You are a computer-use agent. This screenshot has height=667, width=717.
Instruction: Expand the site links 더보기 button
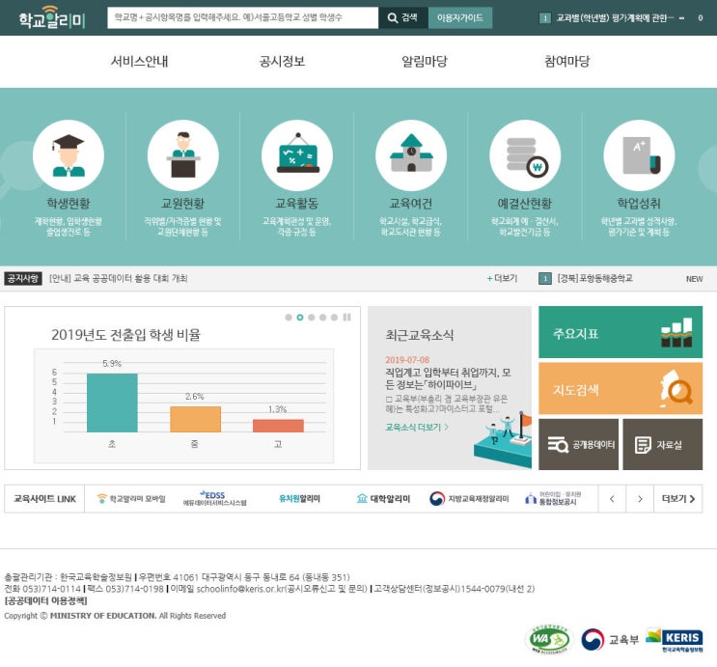[x=678, y=499]
